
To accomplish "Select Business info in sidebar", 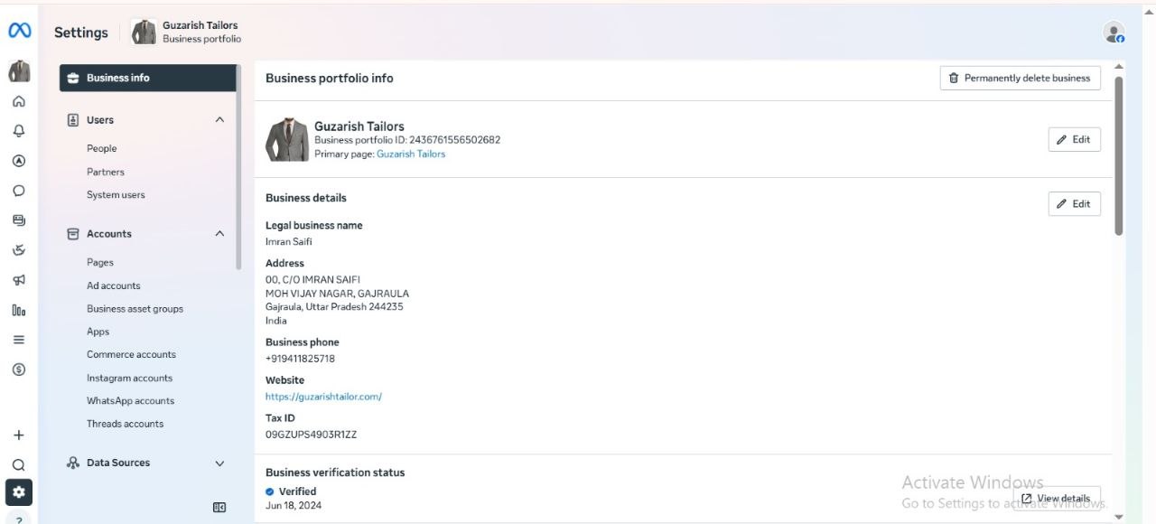I will point(148,78).
